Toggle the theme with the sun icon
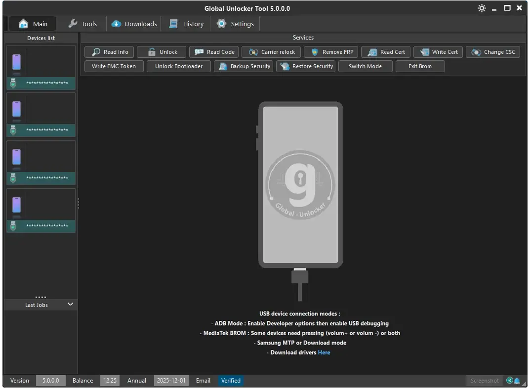 tap(482, 8)
